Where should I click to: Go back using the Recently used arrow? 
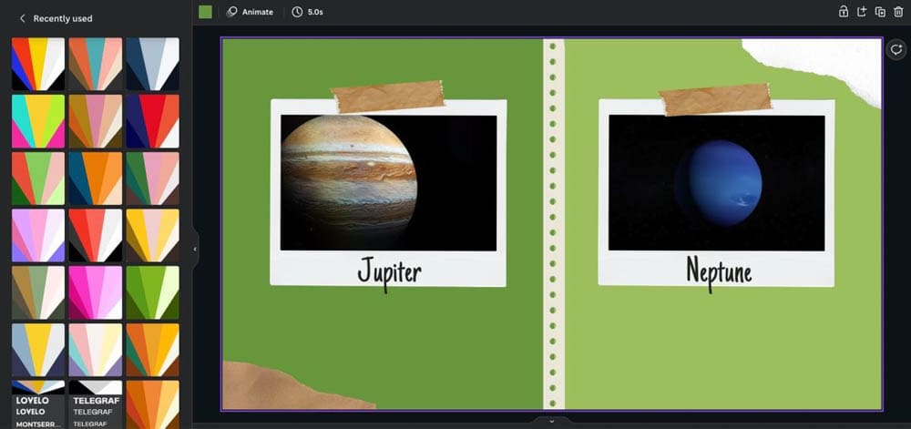click(22, 18)
